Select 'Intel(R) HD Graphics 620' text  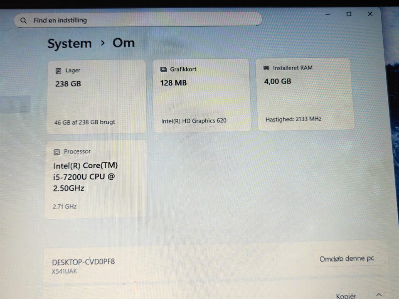click(194, 121)
